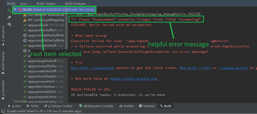Close the Build Analyzer tab
The width and height of the screenshot is (257, 114).
tap(89, 3)
